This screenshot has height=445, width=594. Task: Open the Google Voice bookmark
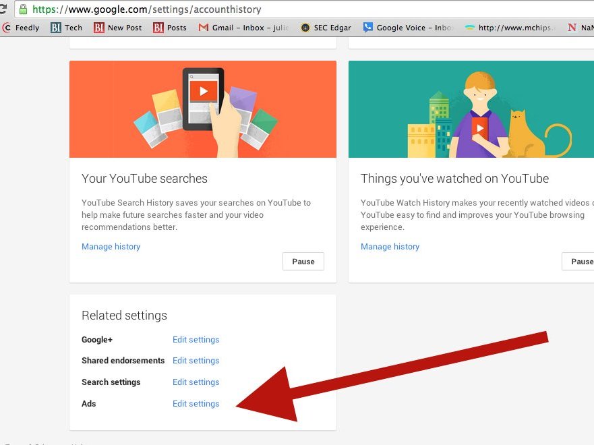point(409,28)
